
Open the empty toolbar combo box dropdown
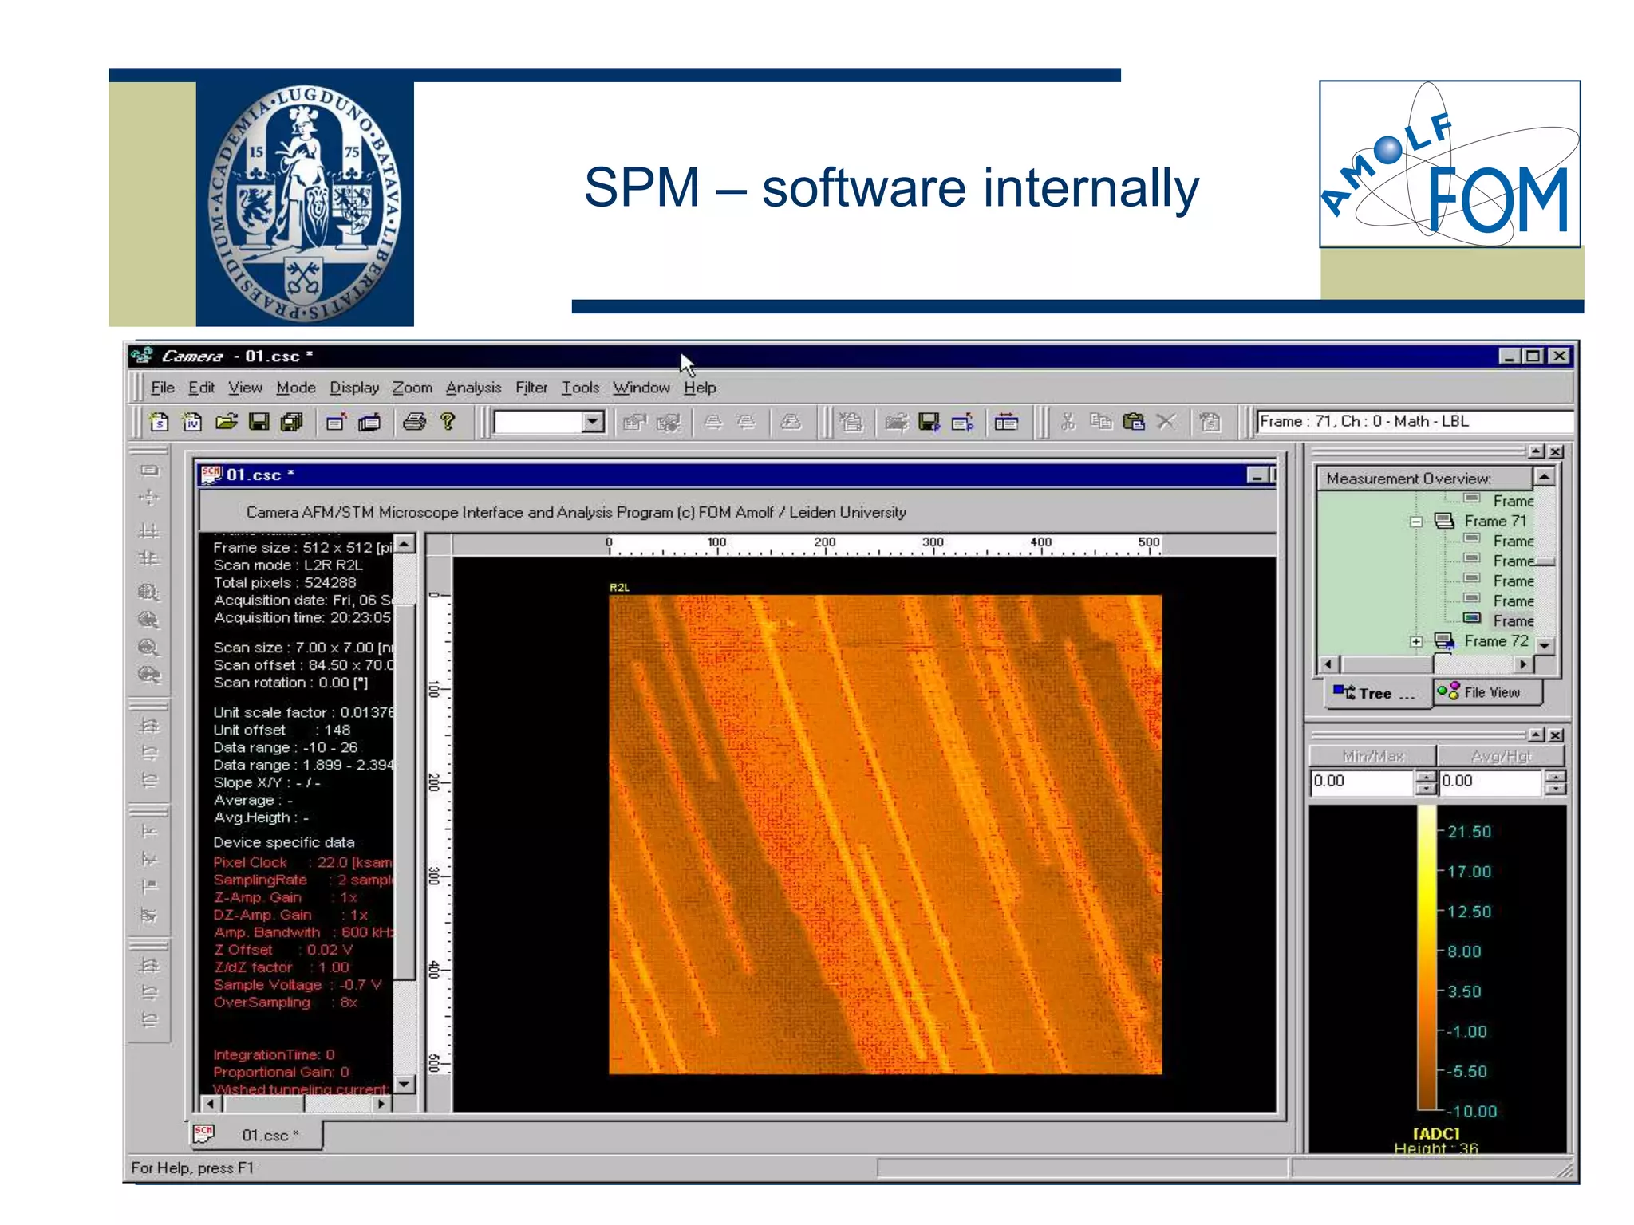click(592, 422)
